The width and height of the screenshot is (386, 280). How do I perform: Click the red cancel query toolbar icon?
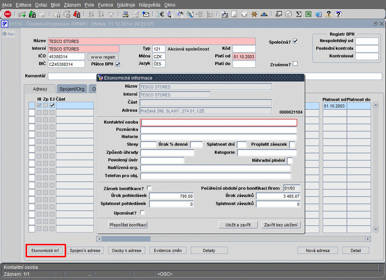click(x=77, y=14)
